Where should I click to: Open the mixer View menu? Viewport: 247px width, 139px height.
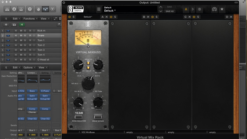(43, 67)
